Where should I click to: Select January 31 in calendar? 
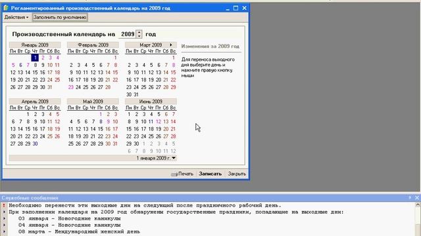click(x=50, y=87)
